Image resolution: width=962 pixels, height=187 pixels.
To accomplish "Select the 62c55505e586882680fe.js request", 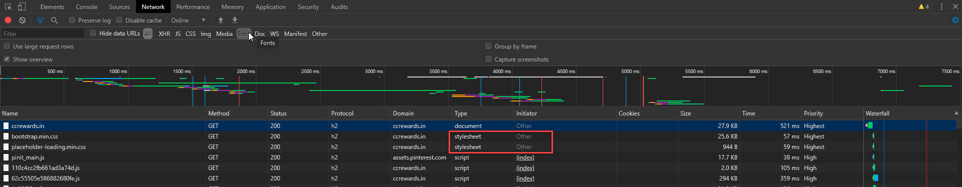I will point(478,178).
